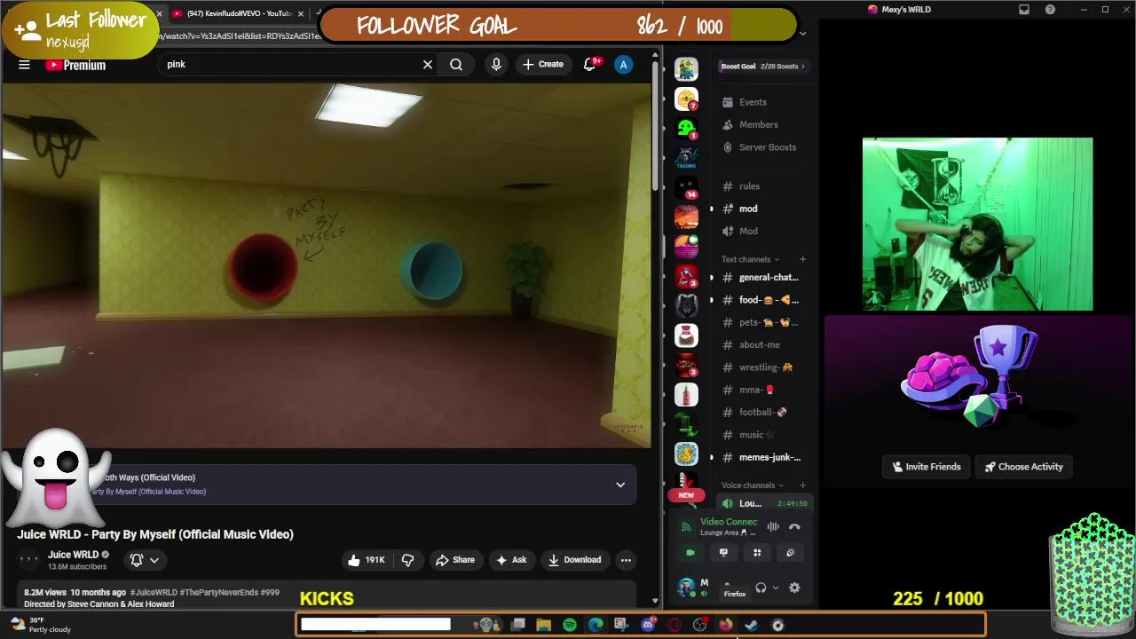Open Discord audio output device dropdown
1136x639 pixels.
(x=775, y=588)
